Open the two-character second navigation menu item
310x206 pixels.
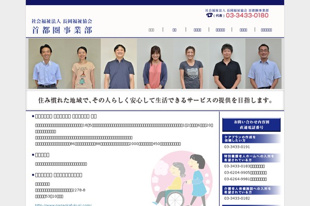(175, 30)
